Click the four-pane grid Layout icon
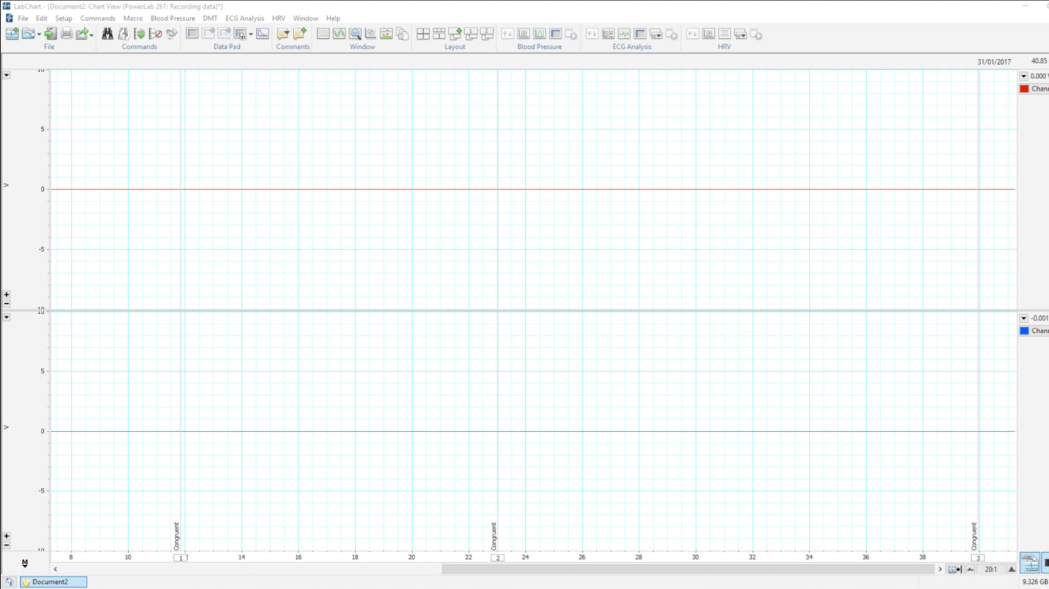The image size is (1049, 589). coord(423,34)
